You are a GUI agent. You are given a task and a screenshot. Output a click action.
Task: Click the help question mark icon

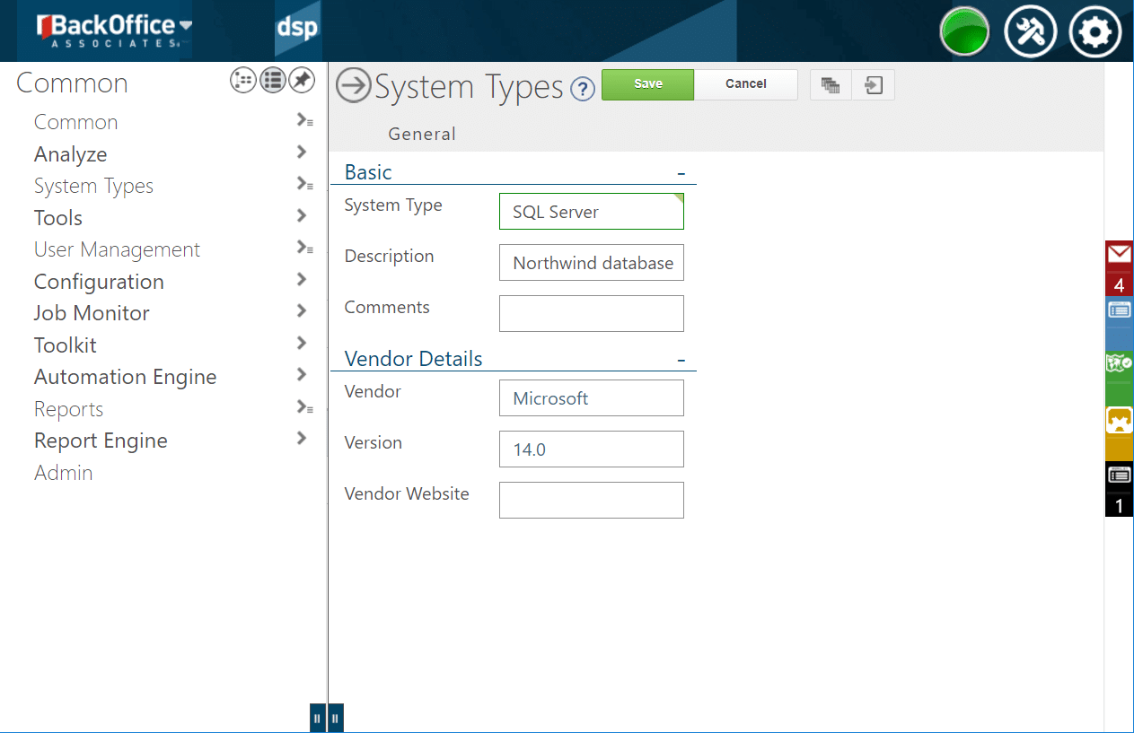(583, 89)
